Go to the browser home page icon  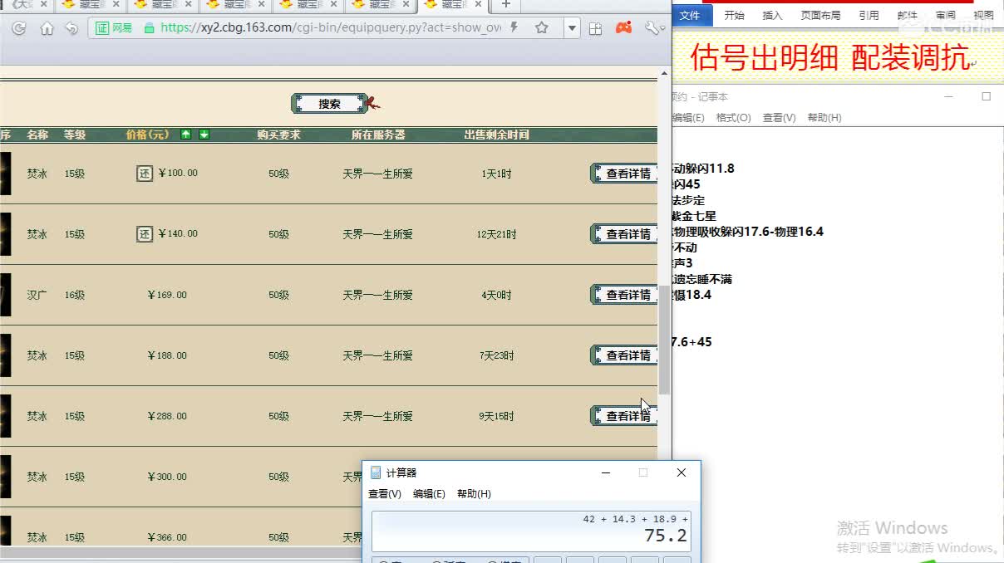coord(47,28)
